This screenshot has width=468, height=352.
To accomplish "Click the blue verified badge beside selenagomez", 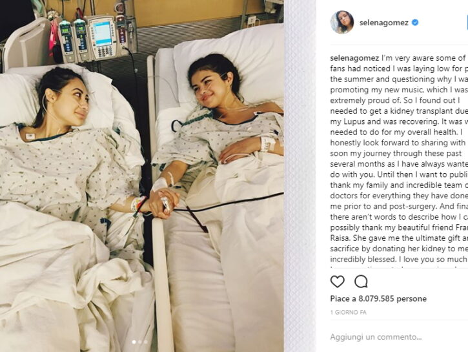I will pos(415,23).
